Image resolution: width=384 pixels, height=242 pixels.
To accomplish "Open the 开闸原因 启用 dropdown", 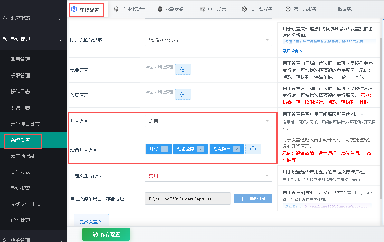I will 208,121.
